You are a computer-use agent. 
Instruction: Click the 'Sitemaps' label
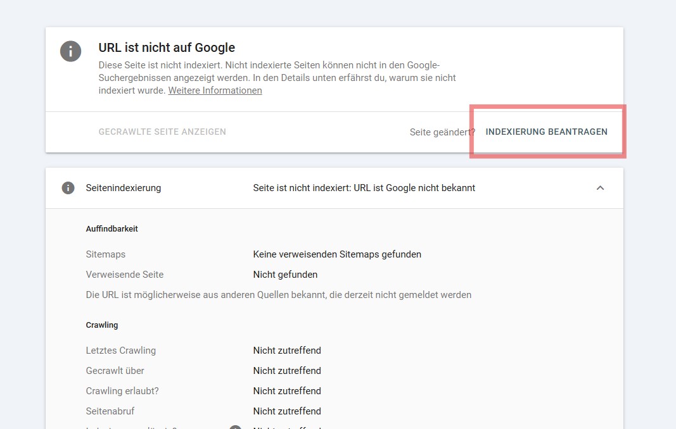coord(106,254)
